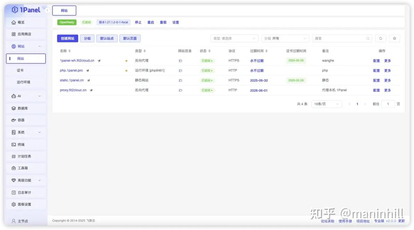
Task: Toggle favorite star for php.1panel.pro
Action: coord(126,71)
